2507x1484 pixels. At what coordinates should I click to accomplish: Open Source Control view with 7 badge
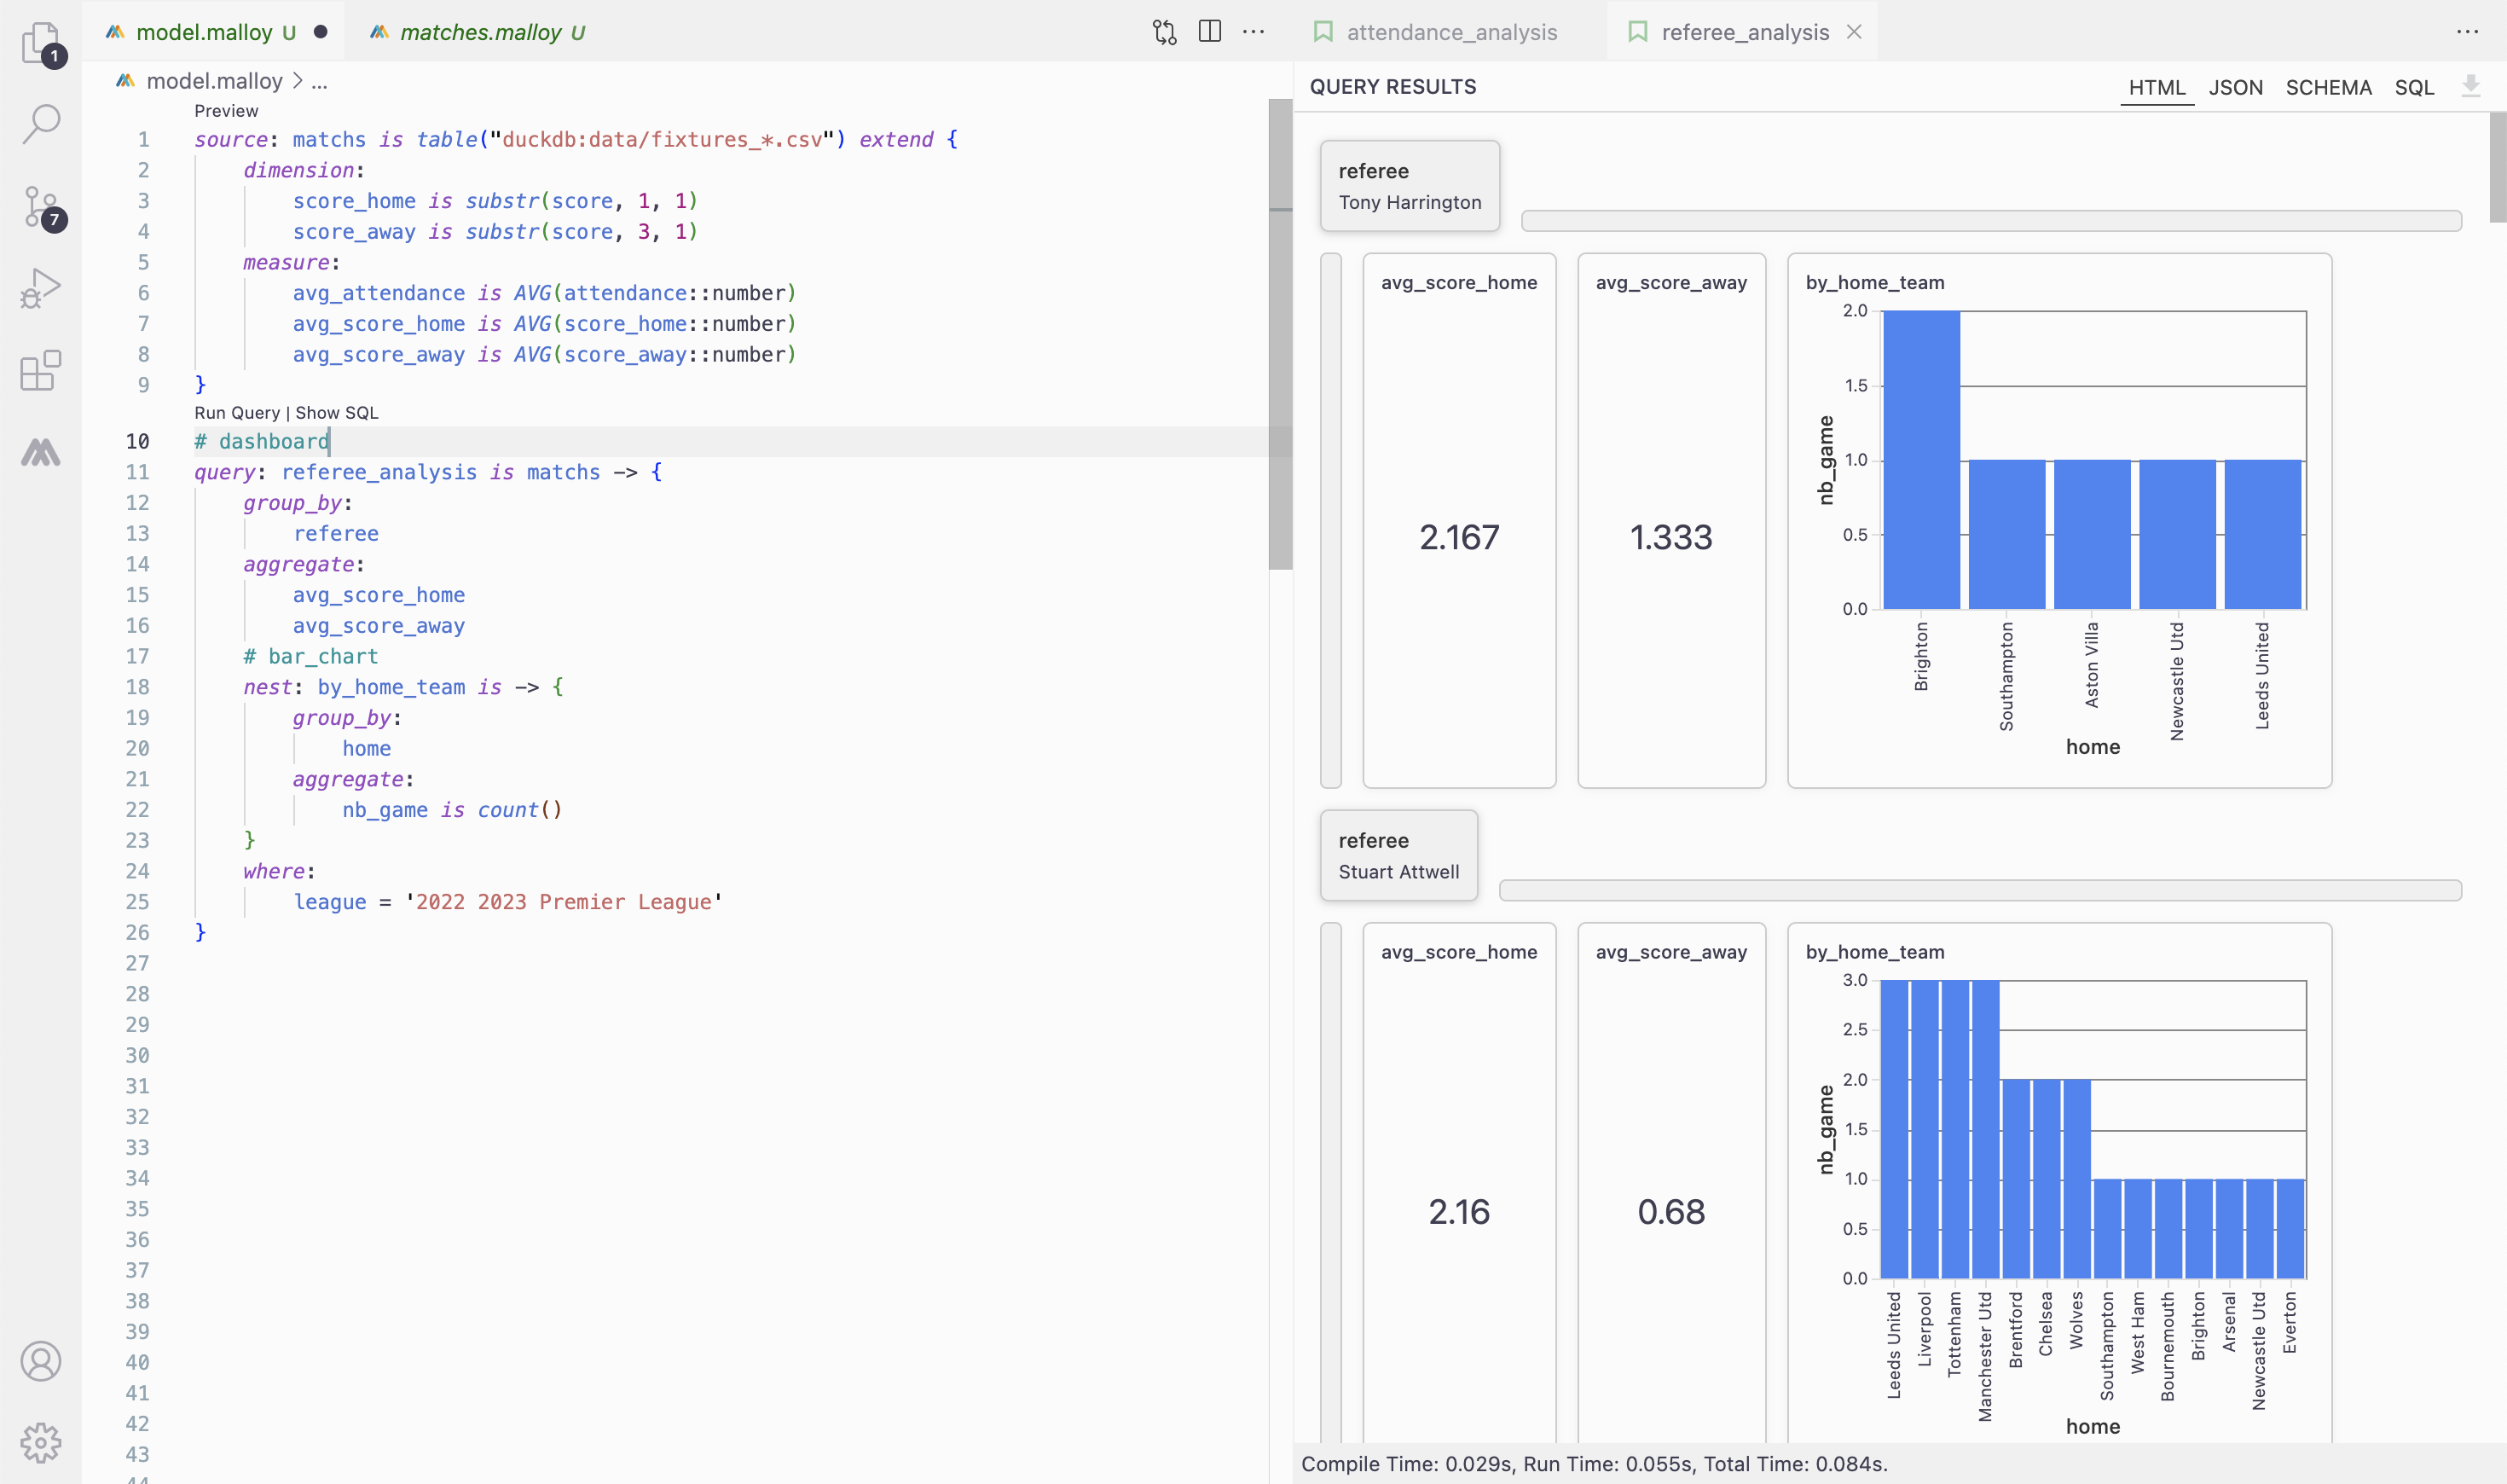(41, 207)
